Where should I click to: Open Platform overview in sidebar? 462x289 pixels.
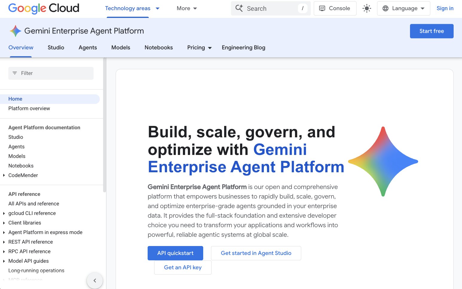coord(29,108)
